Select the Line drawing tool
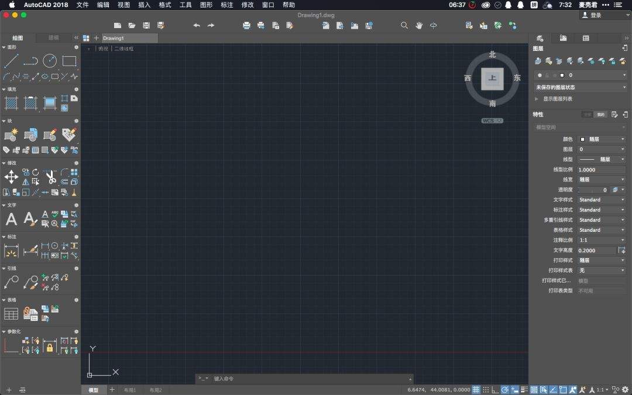This screenshot has width=632, height=395. [x=11, y=61]
